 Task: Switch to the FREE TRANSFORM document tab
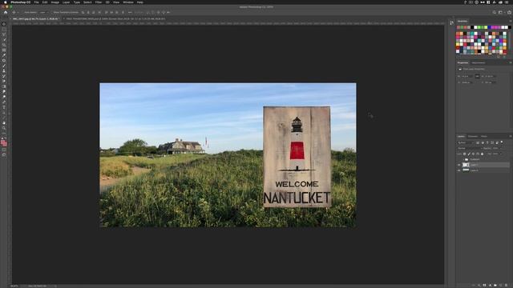(x=116, y=19)
